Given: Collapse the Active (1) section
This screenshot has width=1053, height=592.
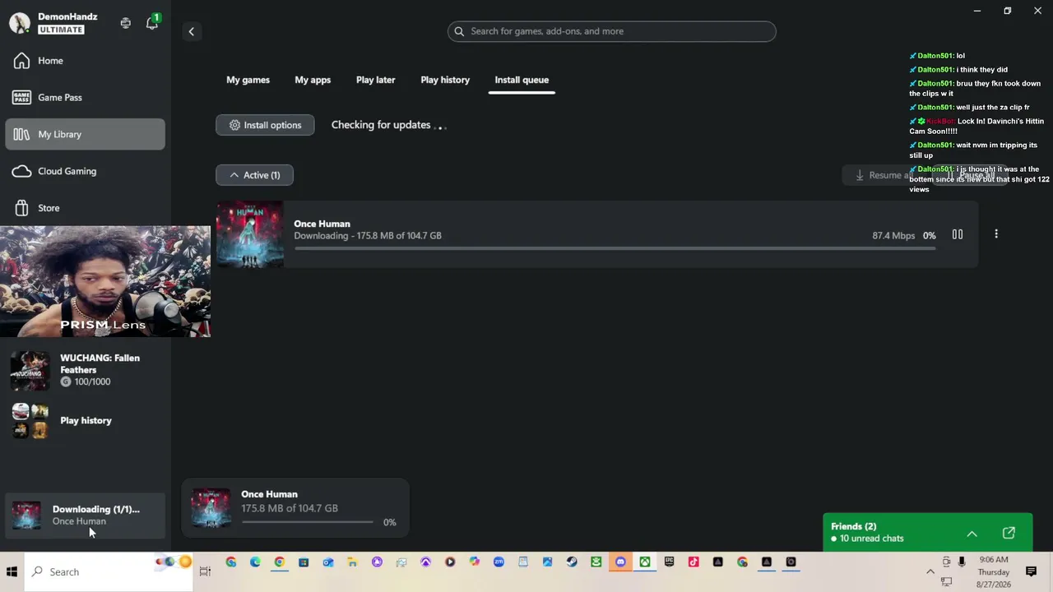Looking at the screenshot, I should (254, 175).
